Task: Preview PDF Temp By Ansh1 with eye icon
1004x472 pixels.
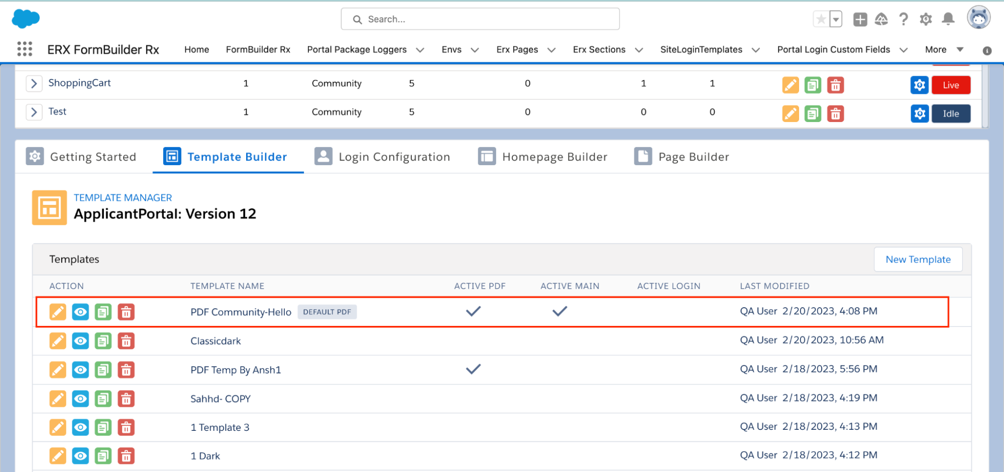Action: tap(80, 370)
